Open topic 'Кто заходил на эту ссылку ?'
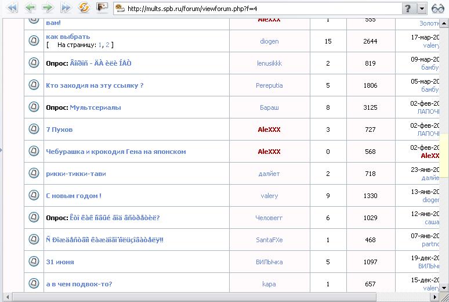 point(95,85)
